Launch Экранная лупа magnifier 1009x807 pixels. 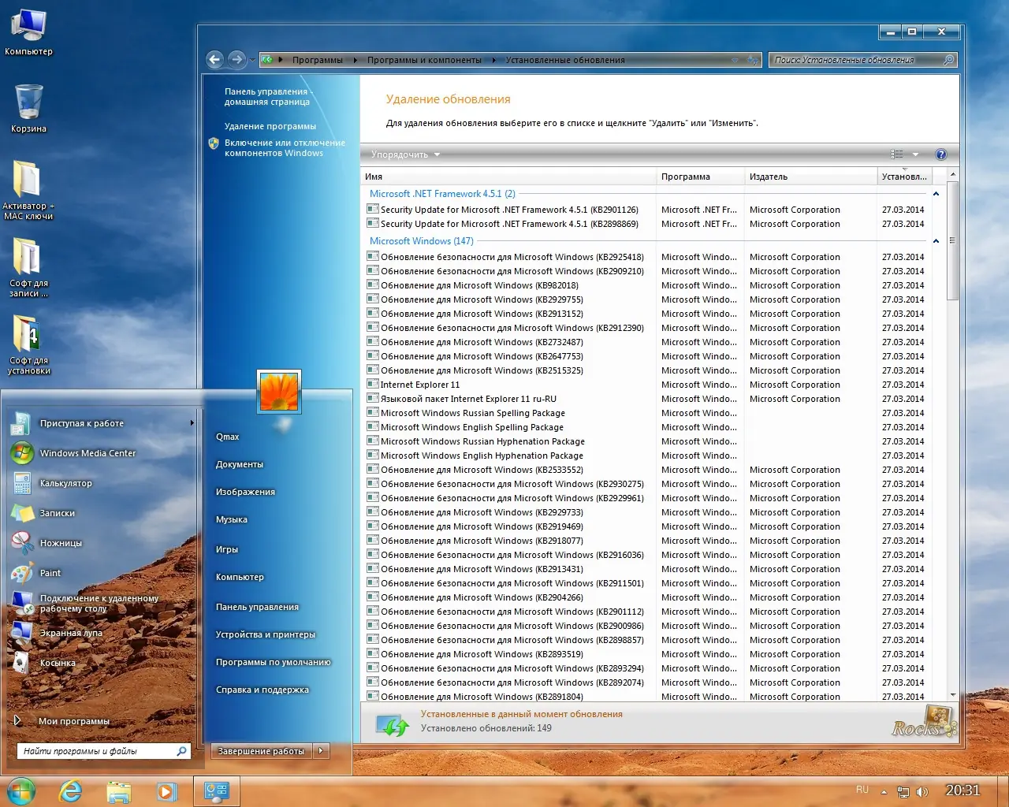tap(71, 633)
